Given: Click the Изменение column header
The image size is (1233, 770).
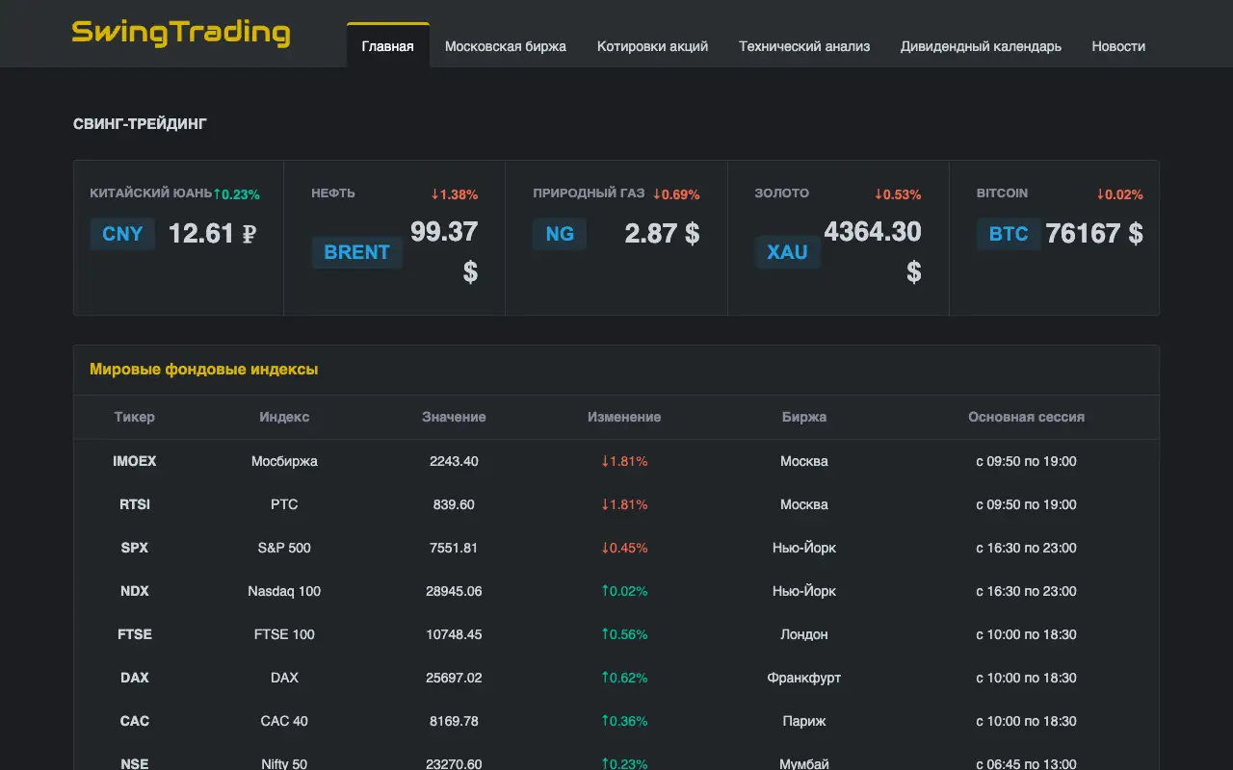Looking at the screenshot, I should click(624, 418).
